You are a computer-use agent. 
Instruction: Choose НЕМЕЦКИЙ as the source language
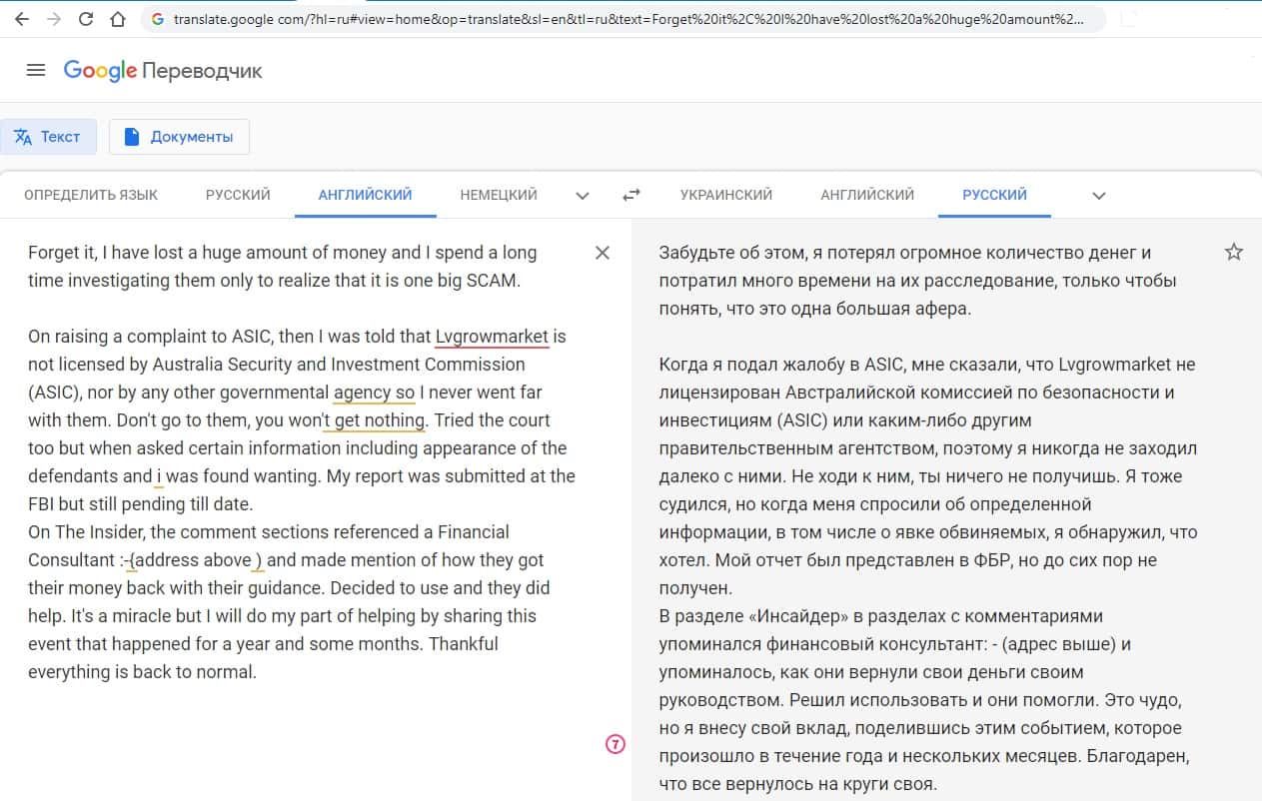[499, 195]
